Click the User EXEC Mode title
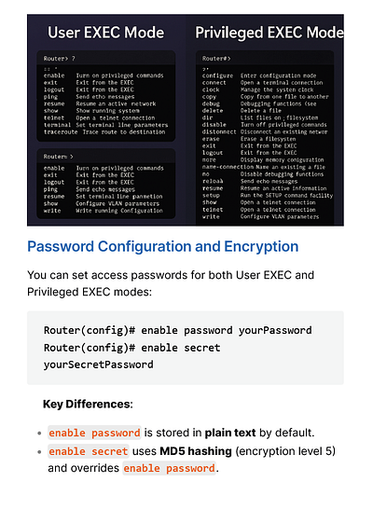 [x=105, y=33]
